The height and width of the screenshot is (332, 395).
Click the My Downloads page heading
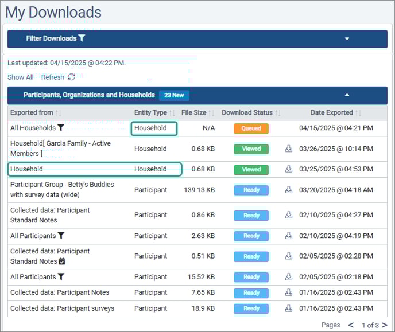point(53,12)
